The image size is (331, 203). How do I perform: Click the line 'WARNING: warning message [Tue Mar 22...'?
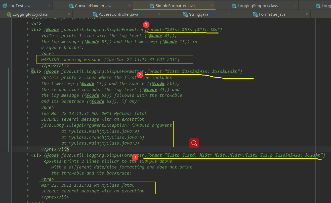pyautogui.click(x=110, y=59)
